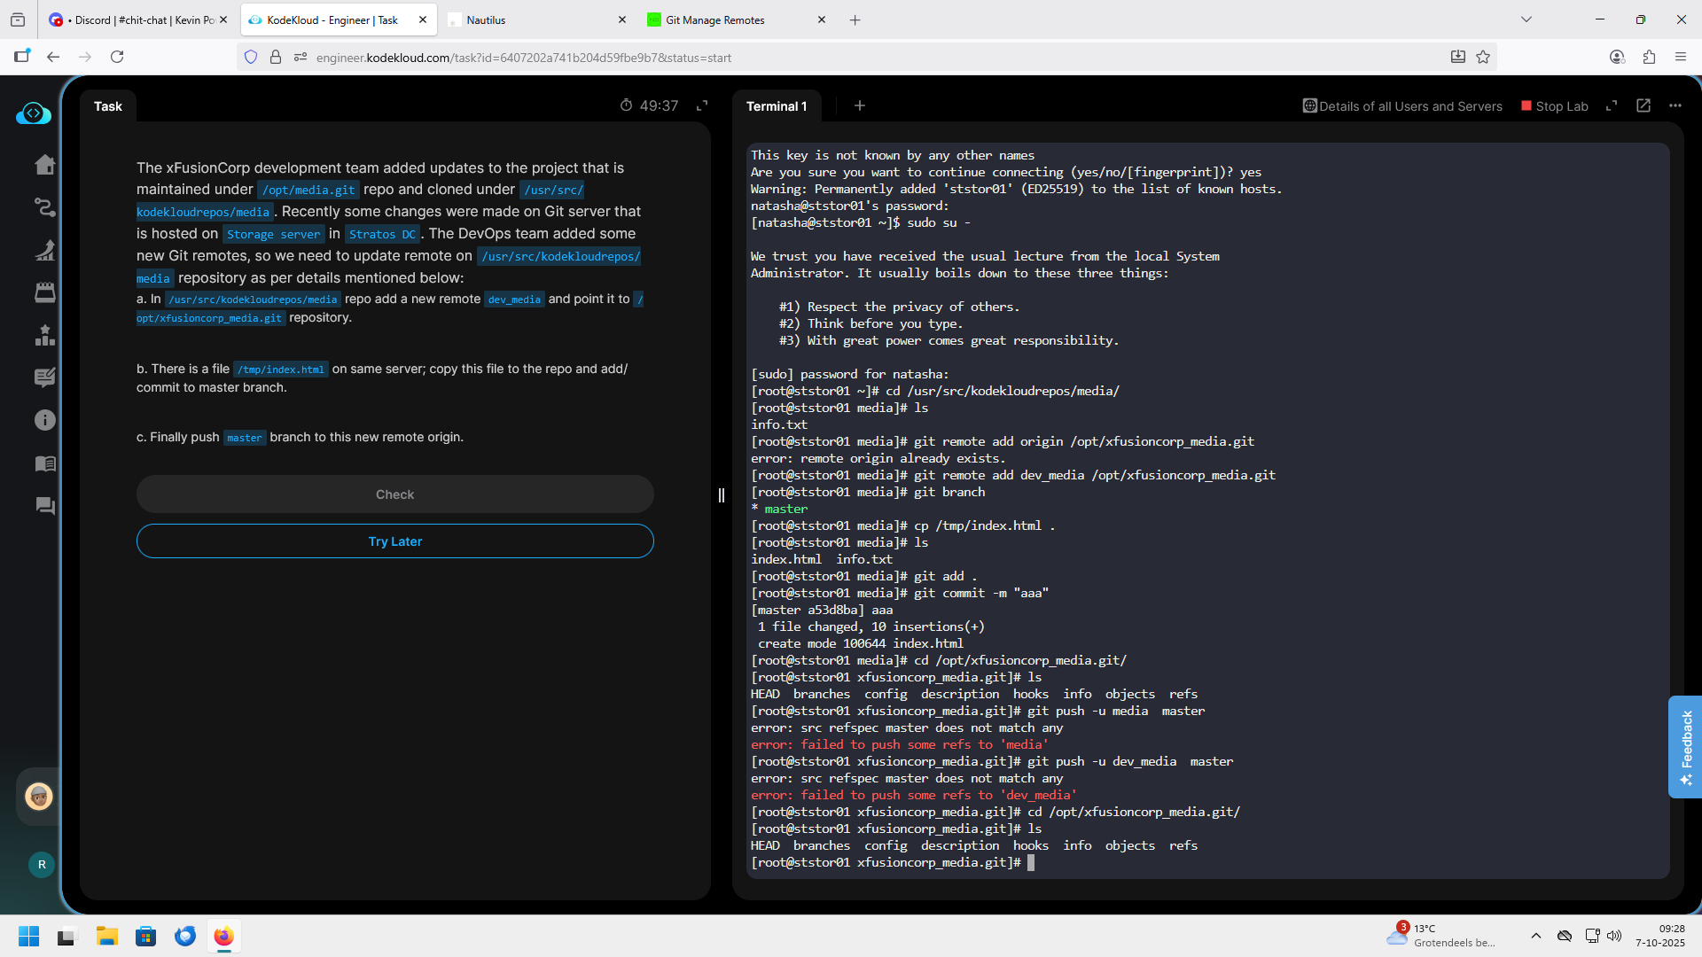Expand the browser tab list dropdown arrow
Viewport: 1702px width, 957px height.
(1526, 19)
